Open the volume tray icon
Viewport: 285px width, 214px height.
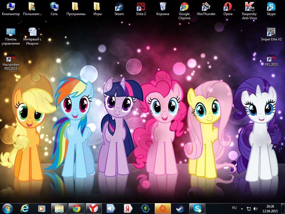click(255, 208)
